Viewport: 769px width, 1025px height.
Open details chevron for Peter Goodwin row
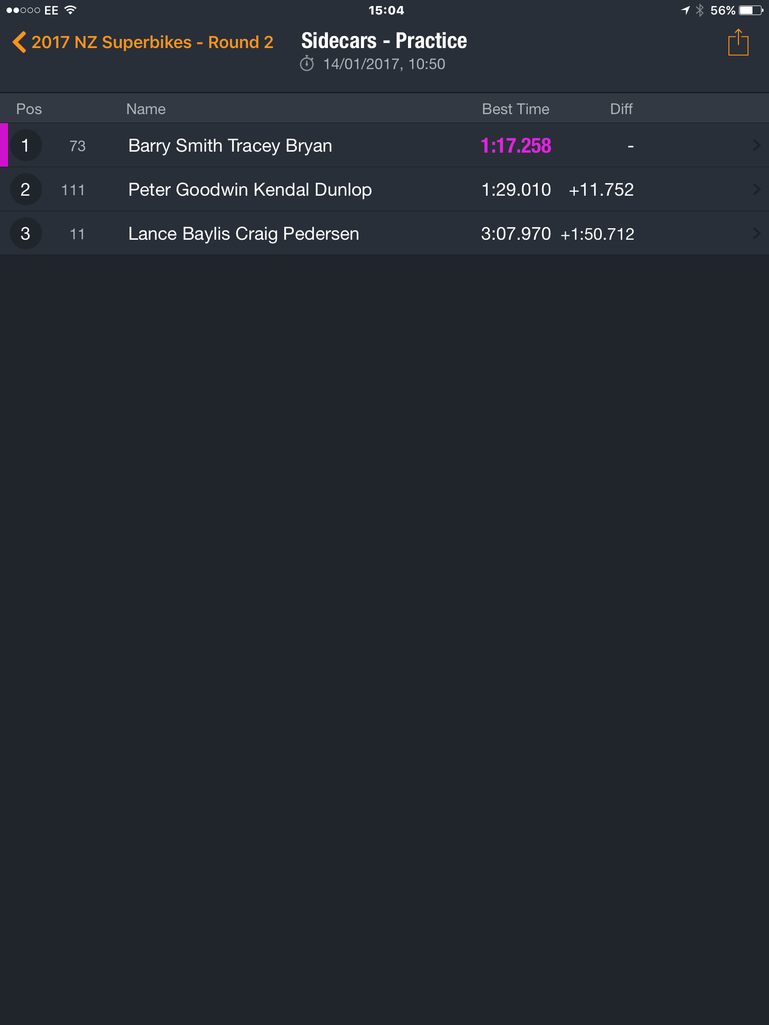coord(756,189)
